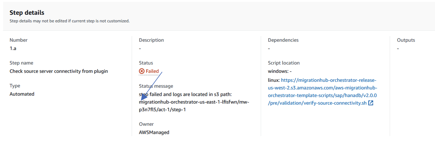Click the Type field label

pyautogui.click(x=15, y=86)
